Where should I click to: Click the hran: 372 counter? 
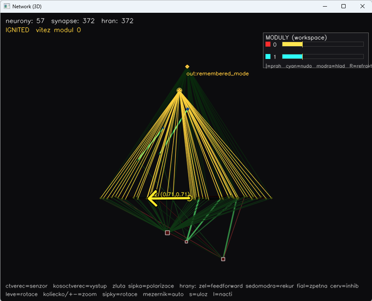(x=117, y=21)
